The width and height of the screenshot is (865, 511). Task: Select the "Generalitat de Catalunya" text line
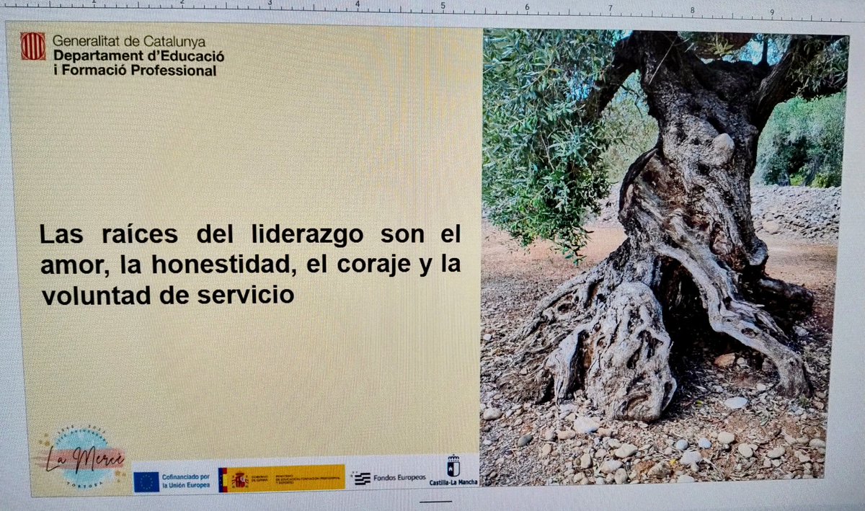tap(129, 42)
